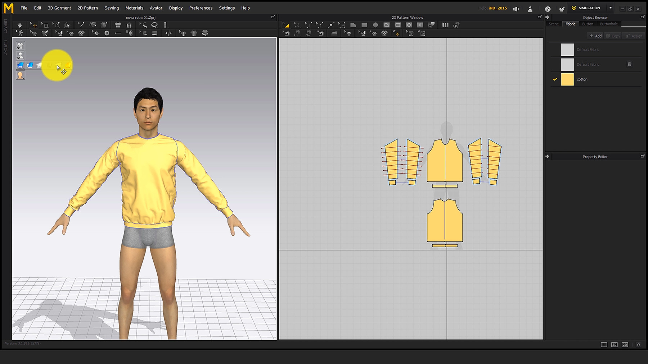Open the Simulation dropdown arrow

coord(611,8)
